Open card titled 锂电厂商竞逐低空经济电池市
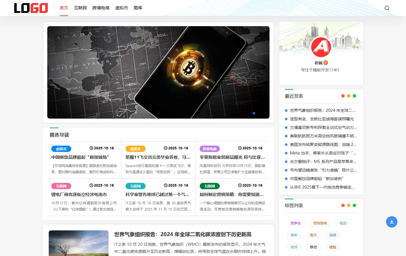The image size is (406, 256). point(79,195)
